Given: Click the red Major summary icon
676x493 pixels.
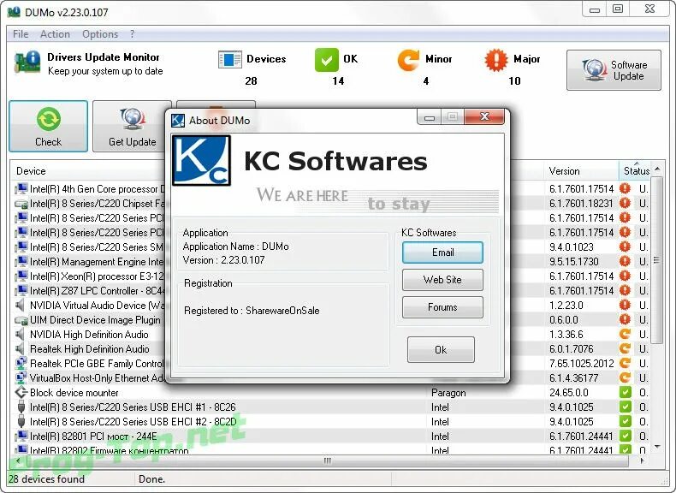Looking at the screenshot, I should tap(496, 60).
